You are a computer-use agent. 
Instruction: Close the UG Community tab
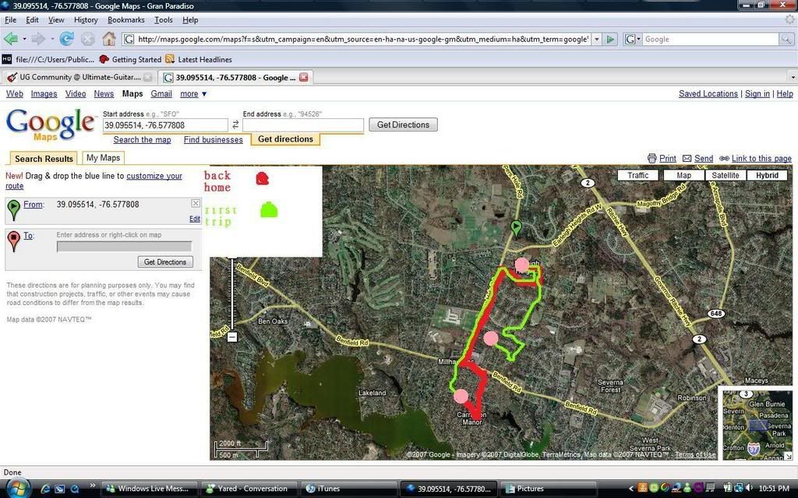[x=147, y=77]
